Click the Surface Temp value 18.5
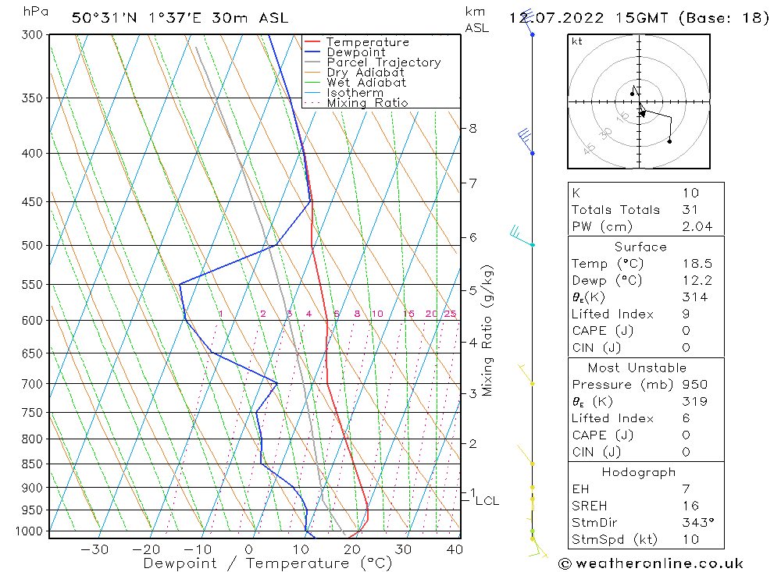Image resolution: width=781 pixels, height=572 pixels. pos(697,263)
